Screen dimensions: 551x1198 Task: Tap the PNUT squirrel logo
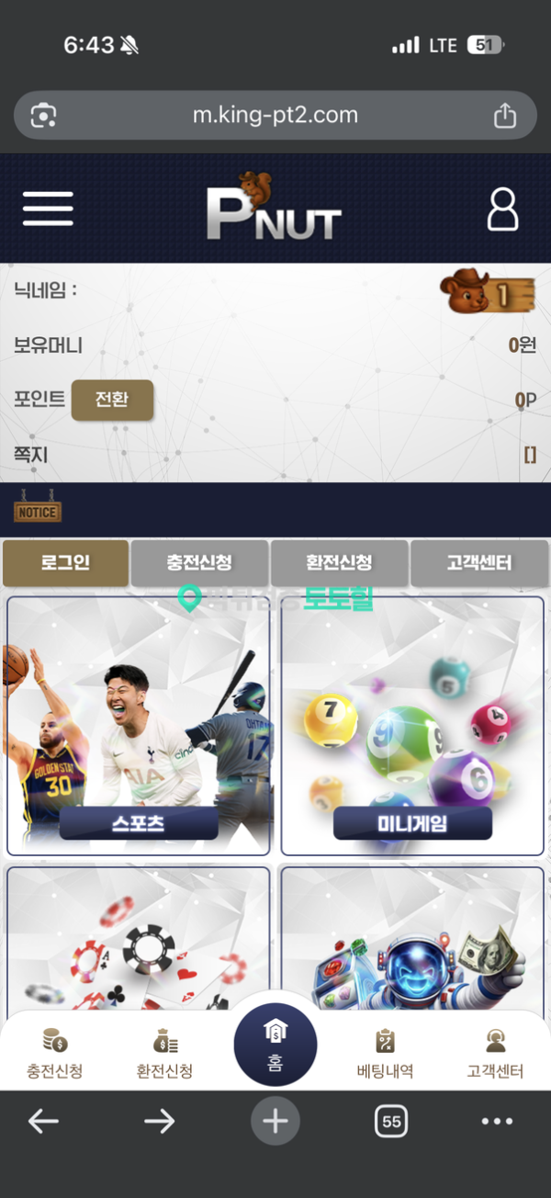click(274, 208)
